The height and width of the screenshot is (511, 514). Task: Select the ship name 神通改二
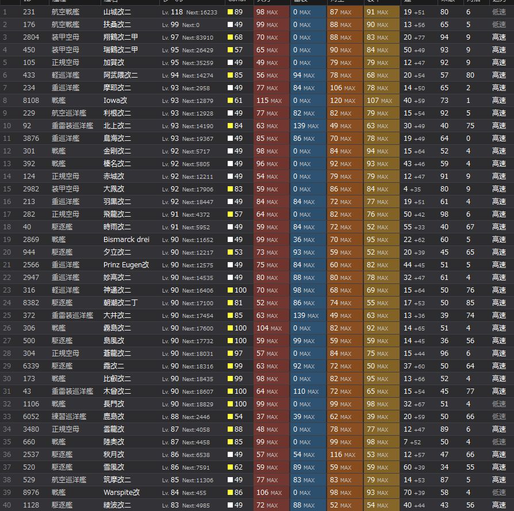tap(117, 290)
